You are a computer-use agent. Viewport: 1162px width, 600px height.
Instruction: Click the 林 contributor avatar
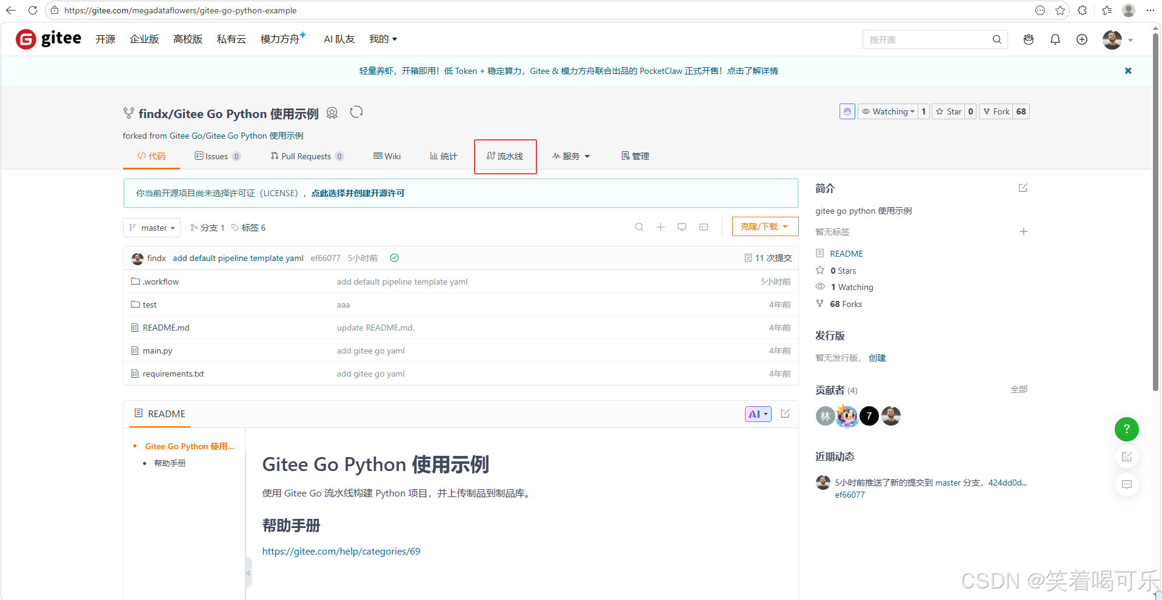click(825, 416)
